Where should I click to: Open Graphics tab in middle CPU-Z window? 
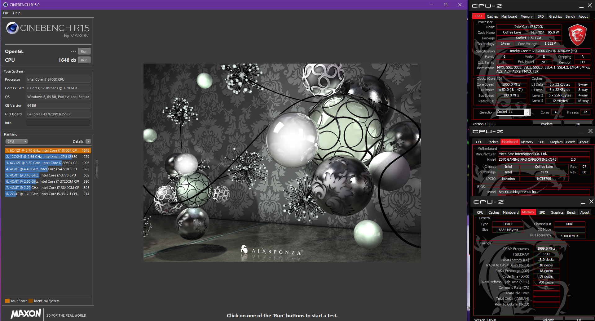coord(556,142)
